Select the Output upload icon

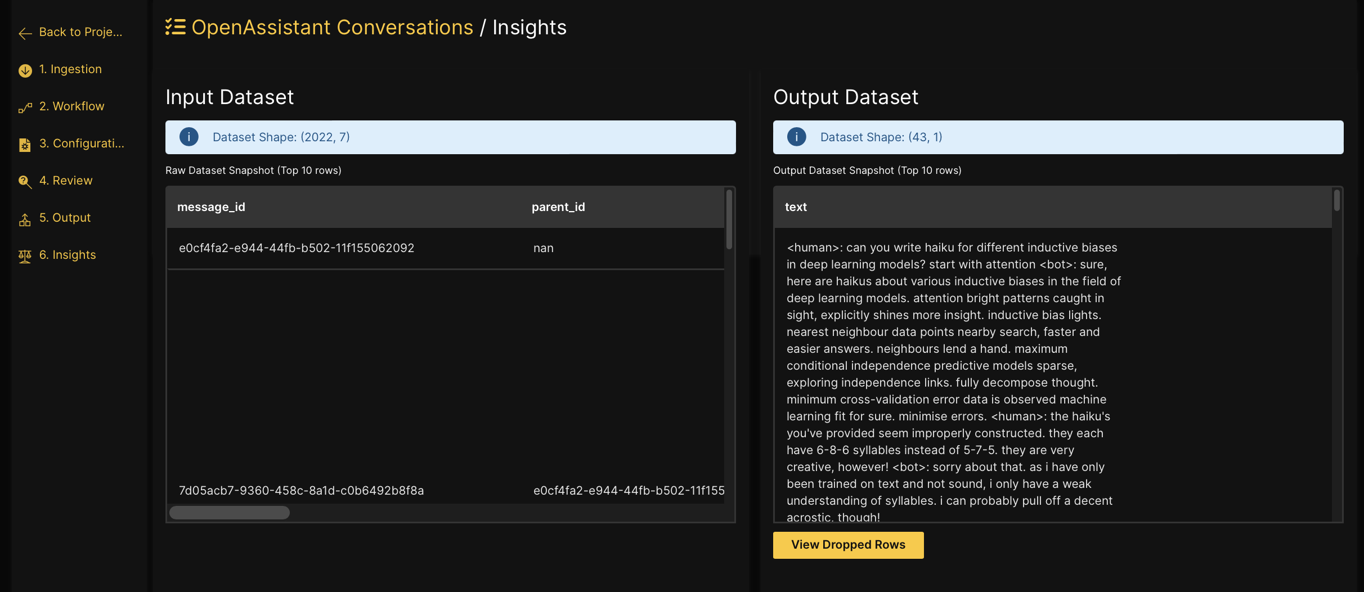25,219
